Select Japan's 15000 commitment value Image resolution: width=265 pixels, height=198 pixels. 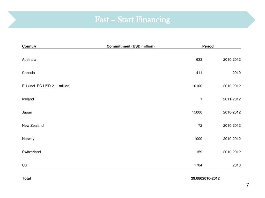(x=197, y=112)
